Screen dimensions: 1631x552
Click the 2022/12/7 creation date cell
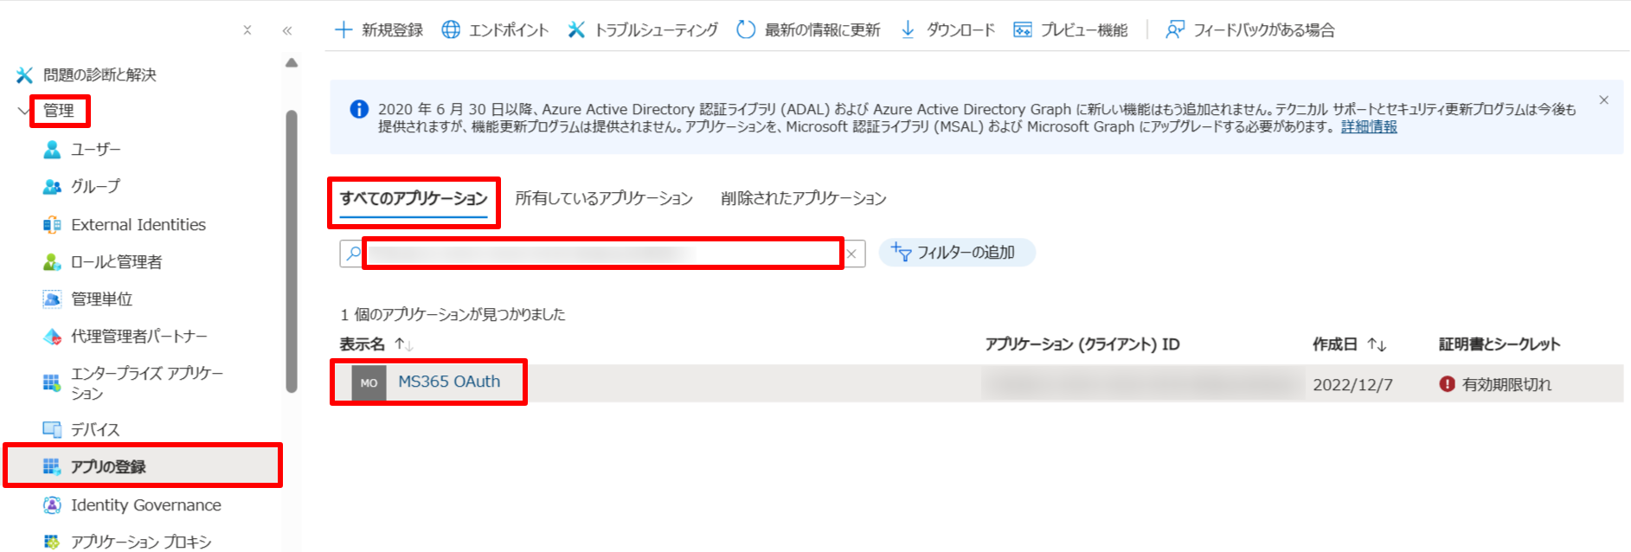pos(1352,385)
